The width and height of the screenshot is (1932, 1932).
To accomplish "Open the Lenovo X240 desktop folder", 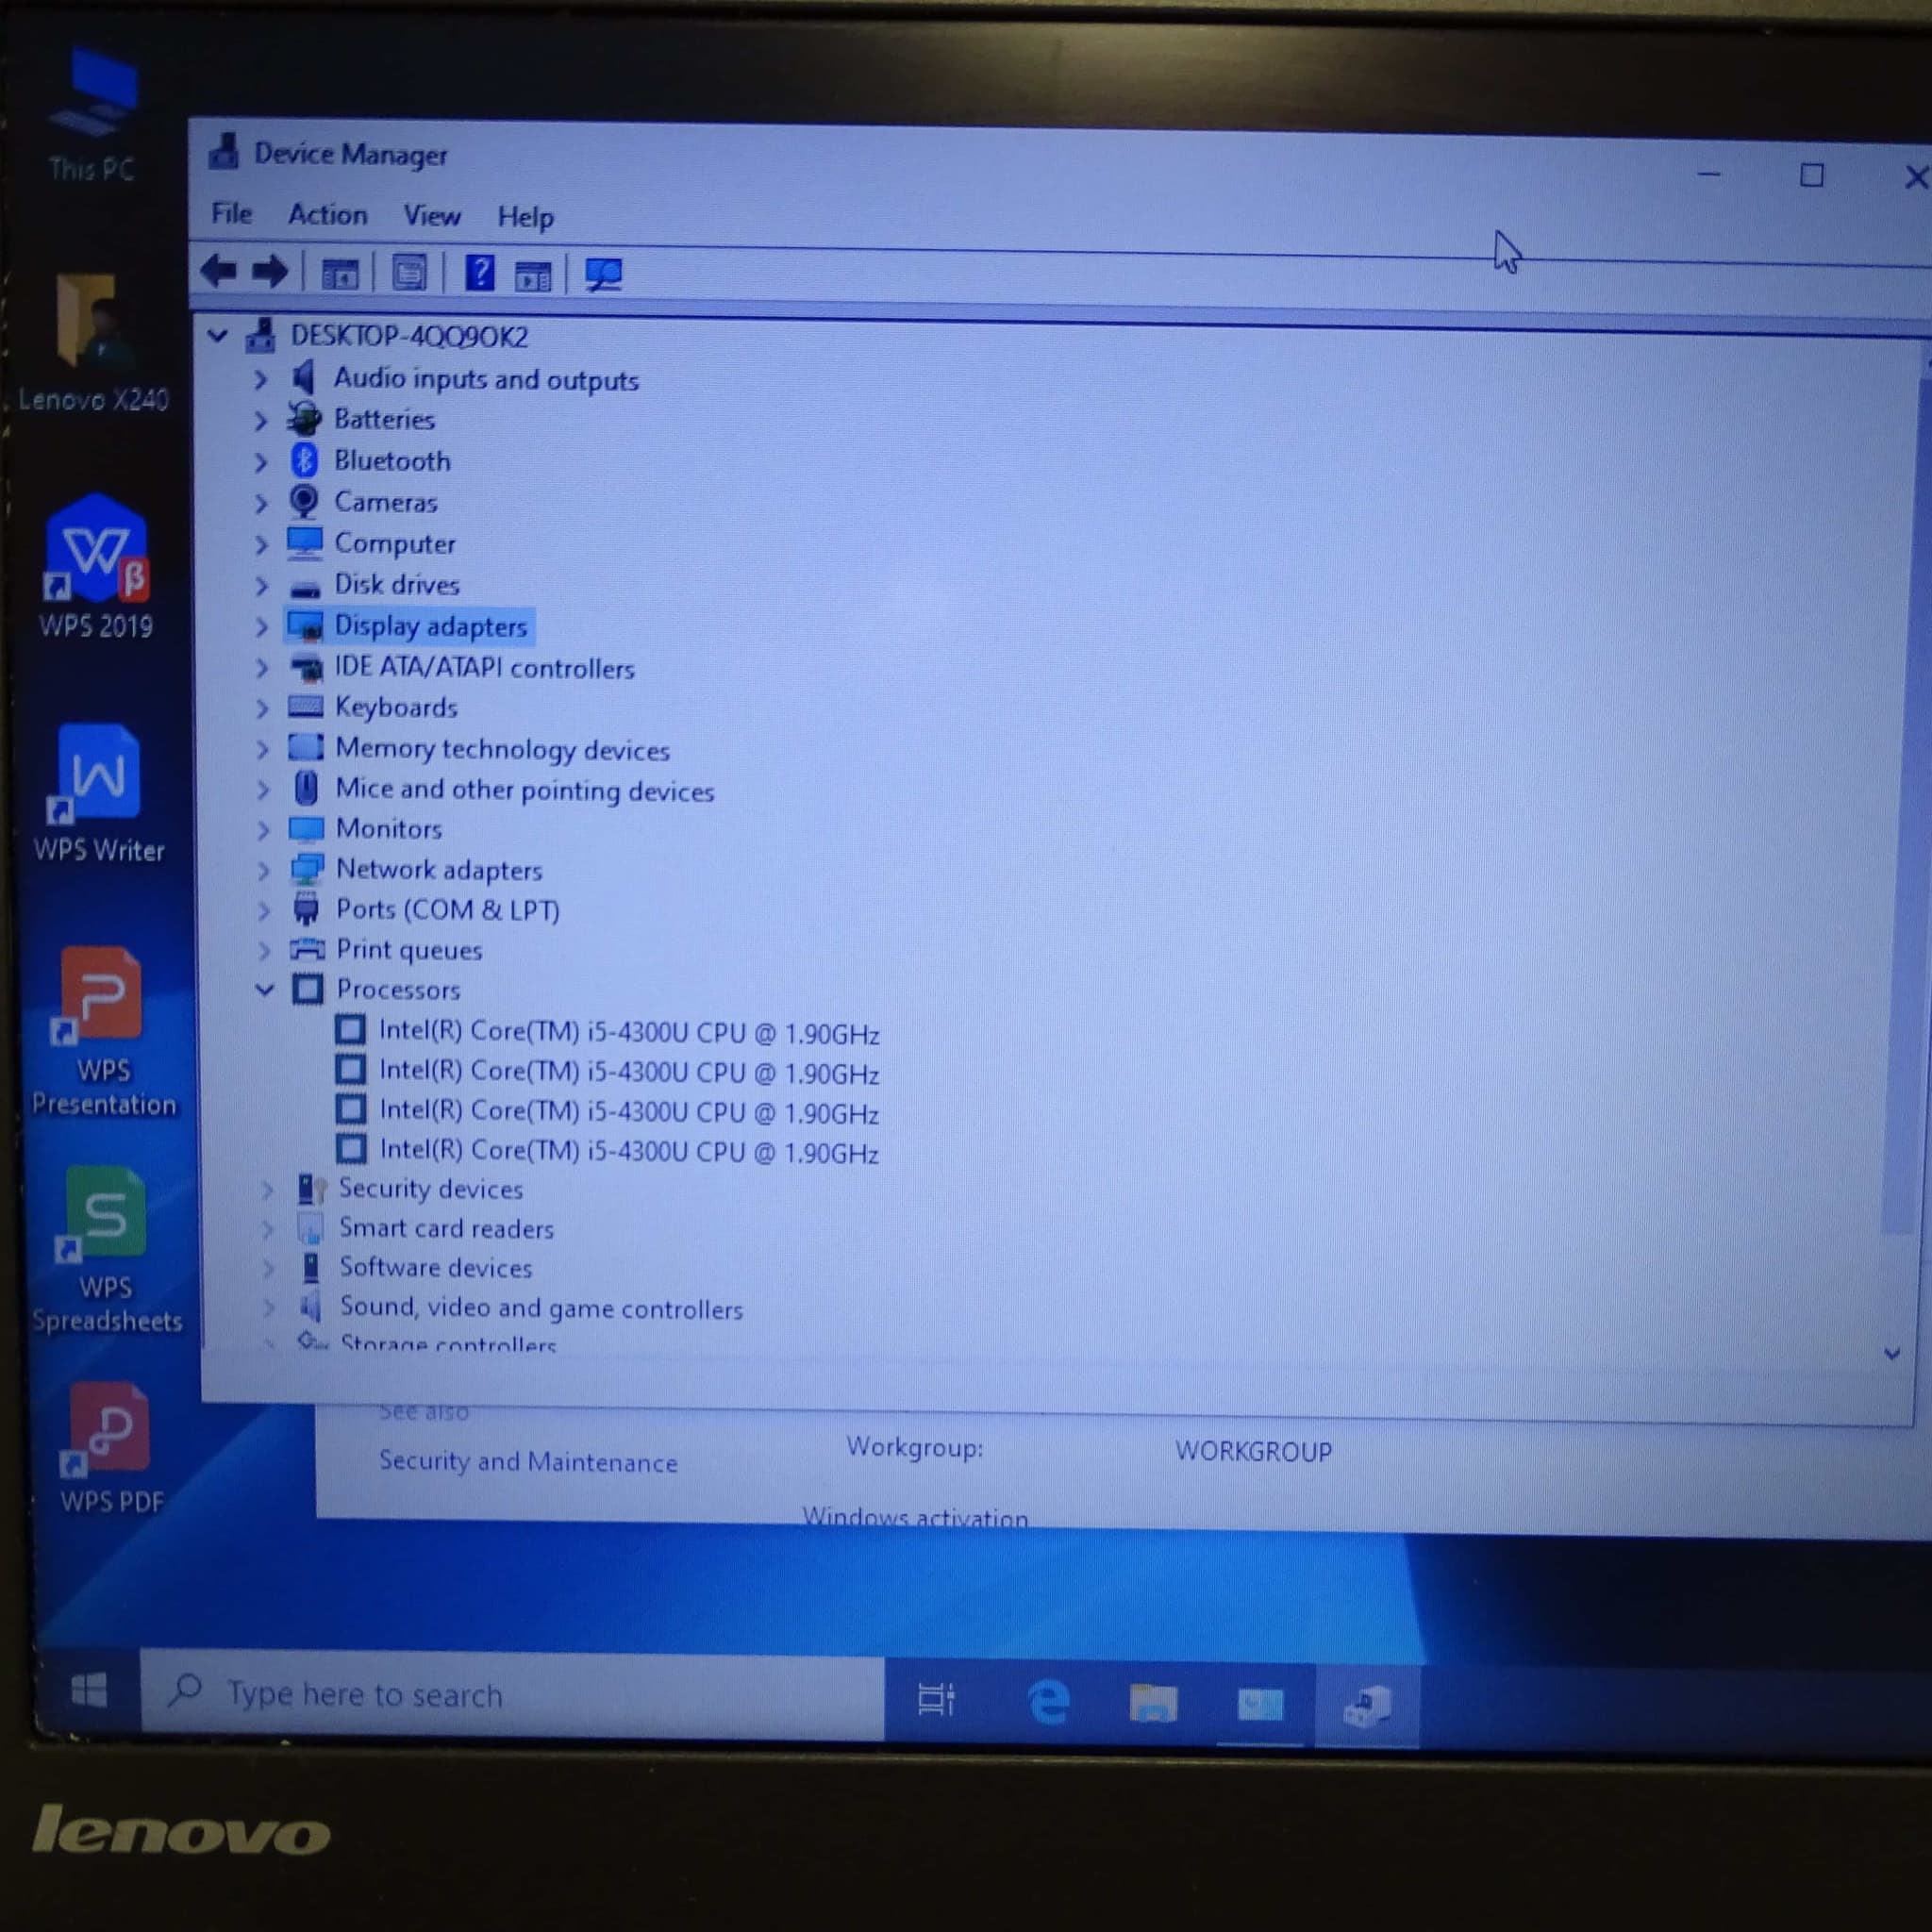I will (x=93, y=343).
